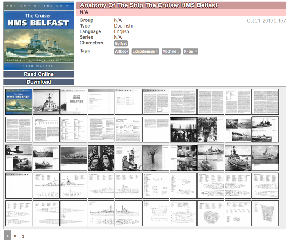
Task: Go to thumbnail page 2
Action: tap(15, 236)
